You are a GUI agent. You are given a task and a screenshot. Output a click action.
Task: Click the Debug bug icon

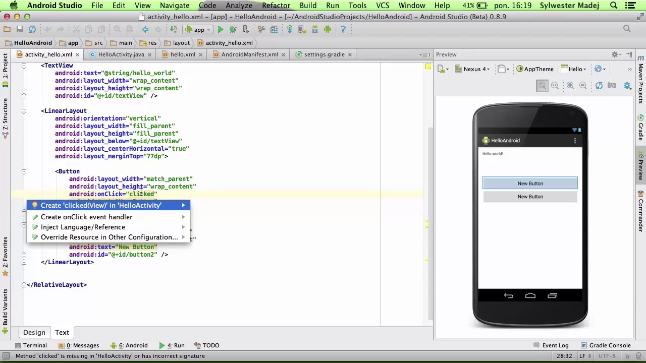click(233, 29)
